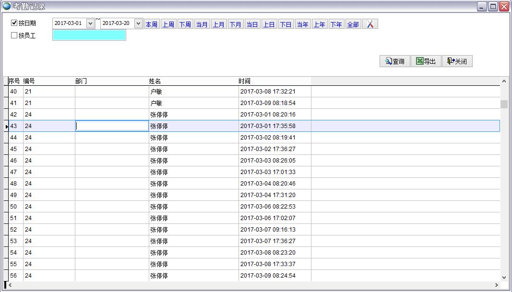Click the row indicator arrow of row 43
The image size is (512, 292).
tap(6, 126)
